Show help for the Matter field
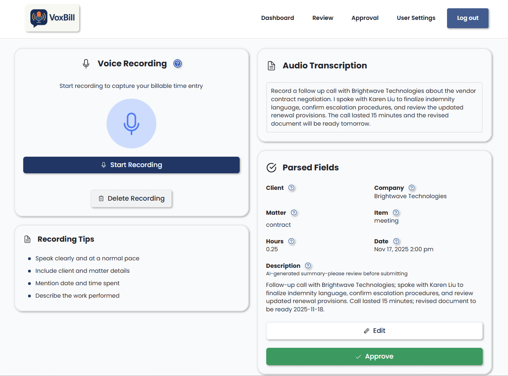This screenshot has height=376, width=508. click(294, 213)
